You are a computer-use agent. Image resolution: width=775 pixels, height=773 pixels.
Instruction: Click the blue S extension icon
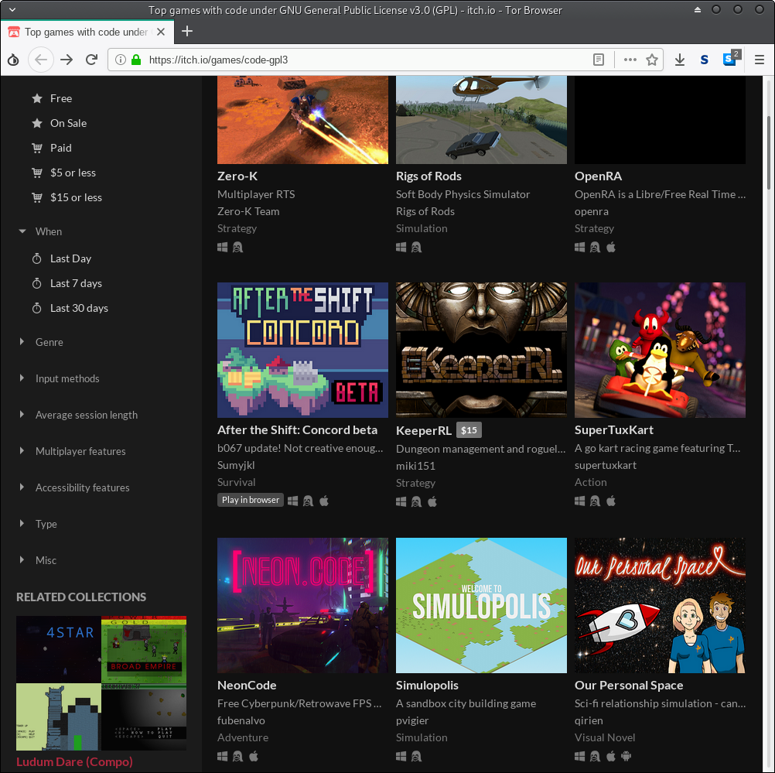coord(705,60)
